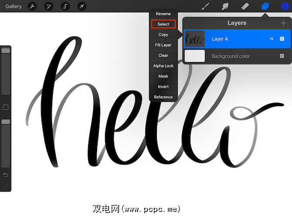
Task: Select the Layer 4 name text
Action: [220, 39]
